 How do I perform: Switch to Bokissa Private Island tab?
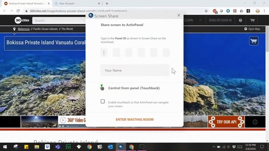click(27, 3)
